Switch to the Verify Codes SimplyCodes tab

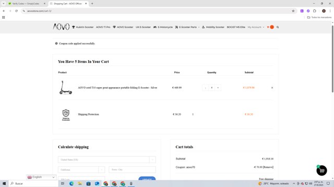coord(26,4)
